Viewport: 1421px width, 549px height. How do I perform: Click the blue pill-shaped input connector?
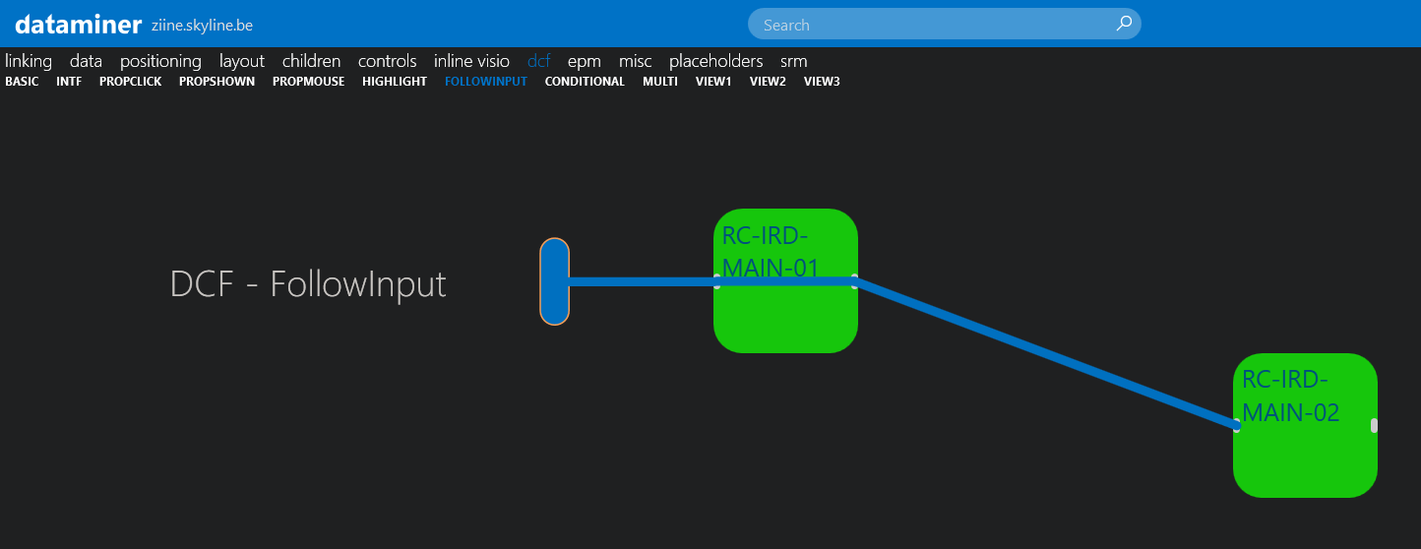554,281
